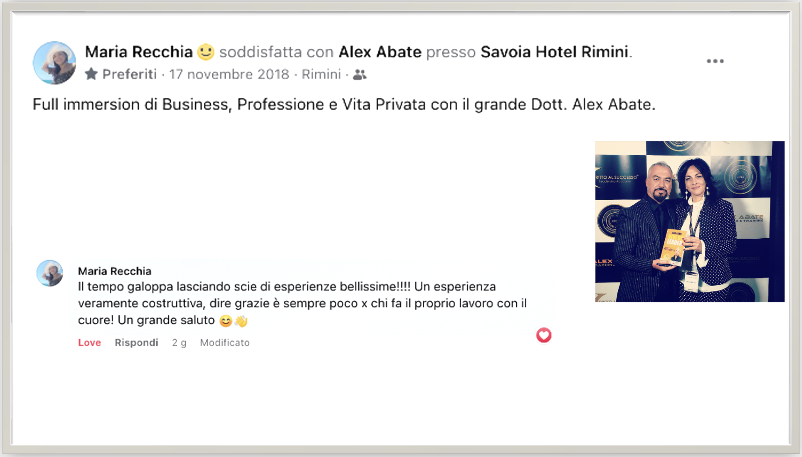Image resolution: width=802 pixels, height=457 pixels.
Task: Toggle the Love reaction on the comment
Action: [89, 343]
